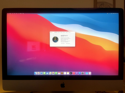Screen dimensions: 125x93
Task: Click the Software Update button
Action: [68, 43]
